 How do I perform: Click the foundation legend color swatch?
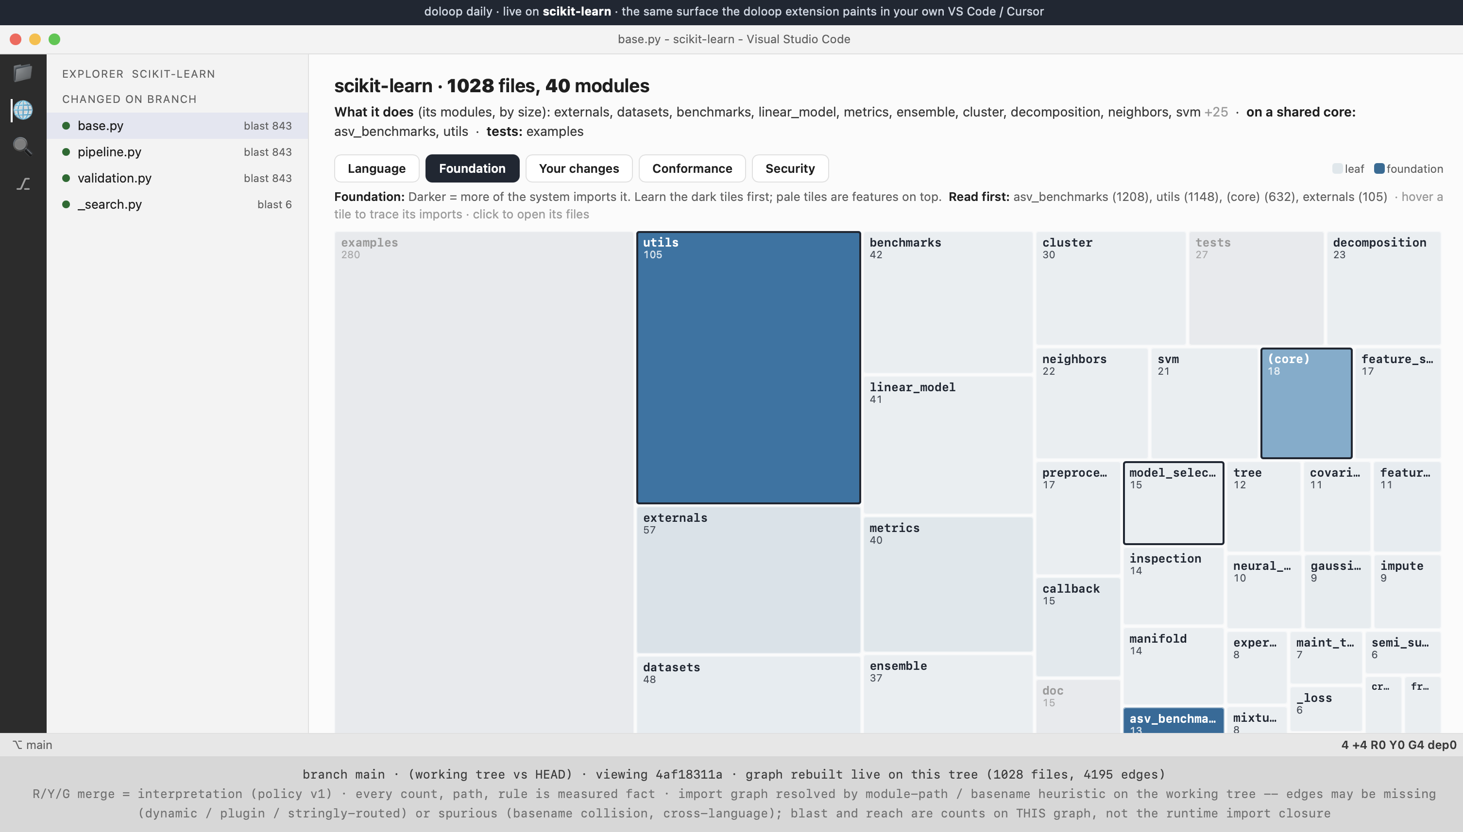point(1379,168)
